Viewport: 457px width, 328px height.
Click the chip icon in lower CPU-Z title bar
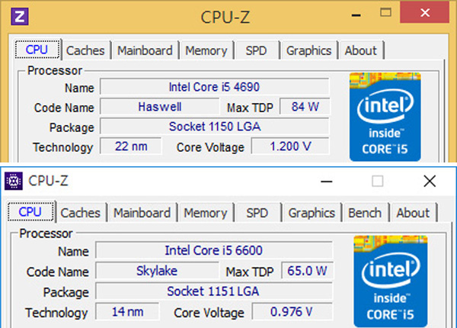(x=14, y=181)
